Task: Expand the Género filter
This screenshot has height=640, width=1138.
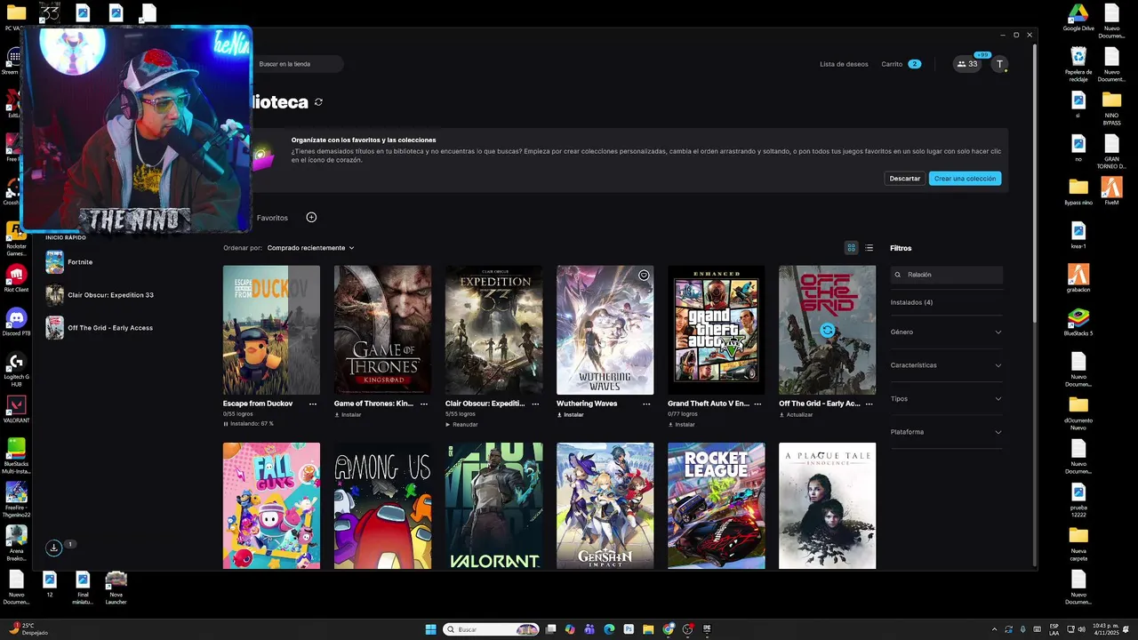Action: [x=946, y=332]
